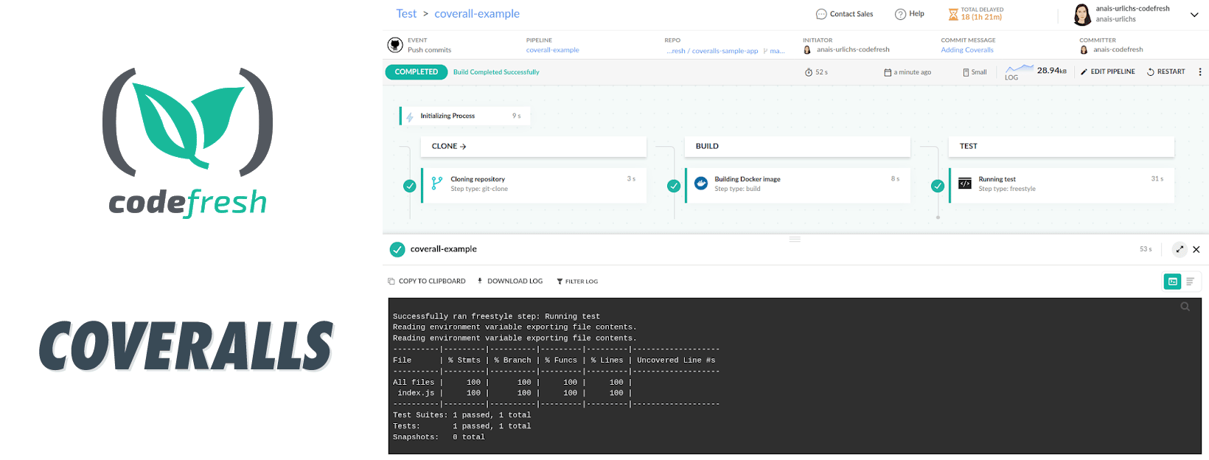Viewport: 1209px width, 460px height.
Task: Click the TEST stage header
Action: click(x=1062, y=146)
